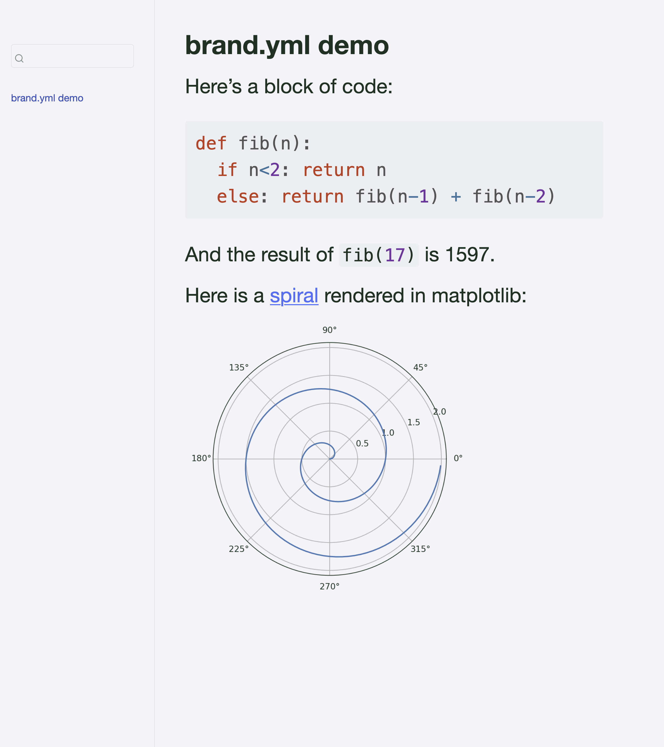
Task: Click the 225° angle label on the plot
Action: 239,549
